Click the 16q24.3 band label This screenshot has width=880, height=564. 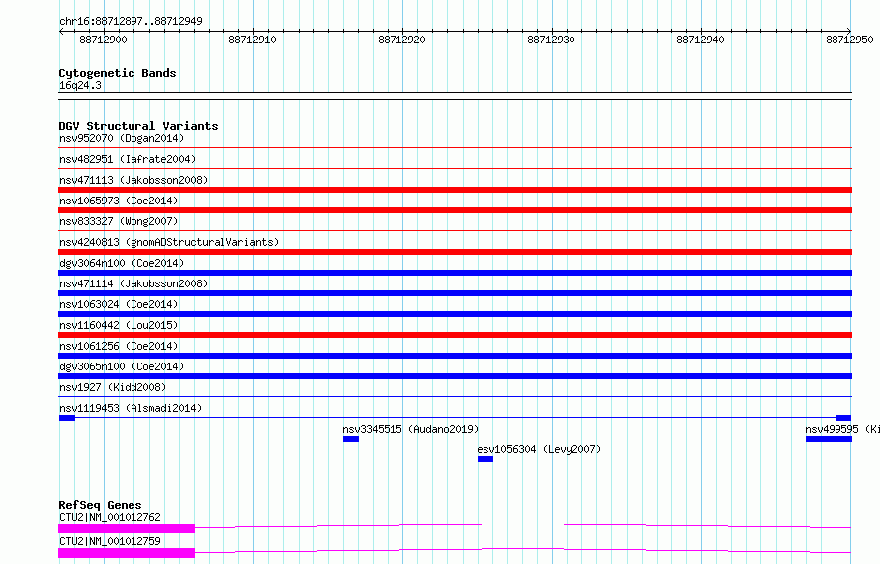[80, 85]
